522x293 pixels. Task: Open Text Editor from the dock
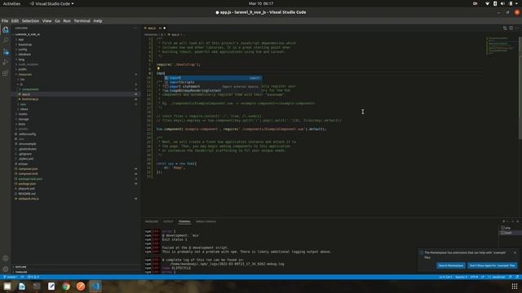coord(51,286)
